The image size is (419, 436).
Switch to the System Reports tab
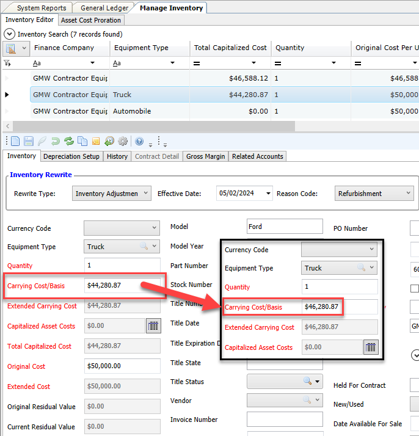click(42, 8)
